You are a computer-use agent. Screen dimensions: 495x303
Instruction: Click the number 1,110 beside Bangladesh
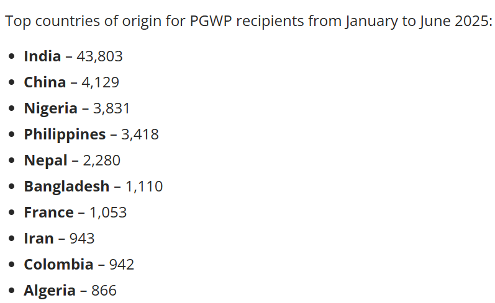144,187
